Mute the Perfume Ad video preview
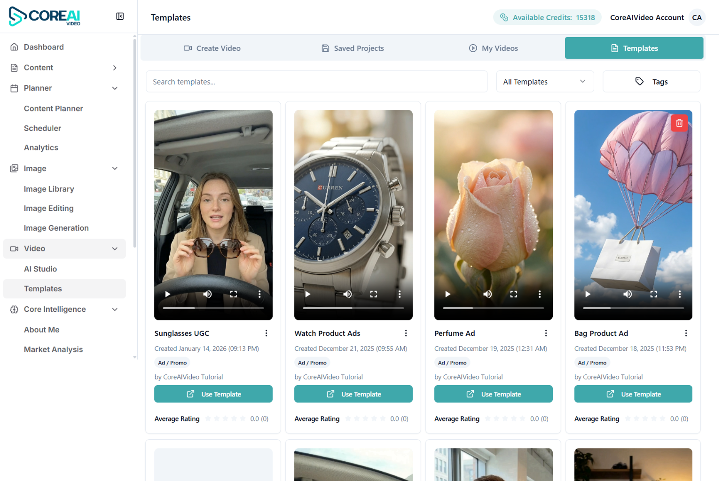722x481 pixels. click(x=487, y=294)
